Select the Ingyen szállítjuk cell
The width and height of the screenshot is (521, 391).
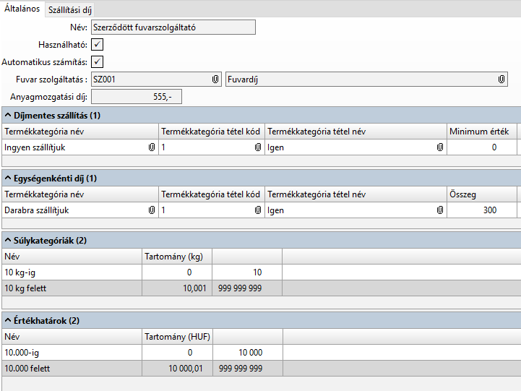(x=80, y=147)
